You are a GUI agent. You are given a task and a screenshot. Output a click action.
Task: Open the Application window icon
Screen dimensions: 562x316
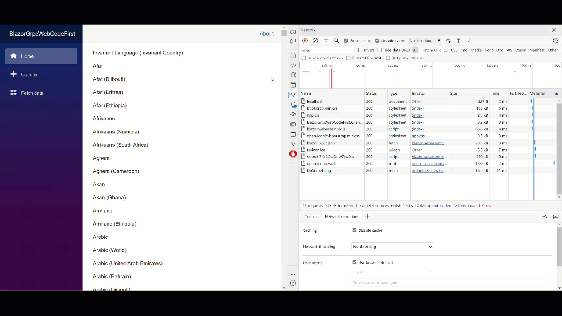click(293, 134)
